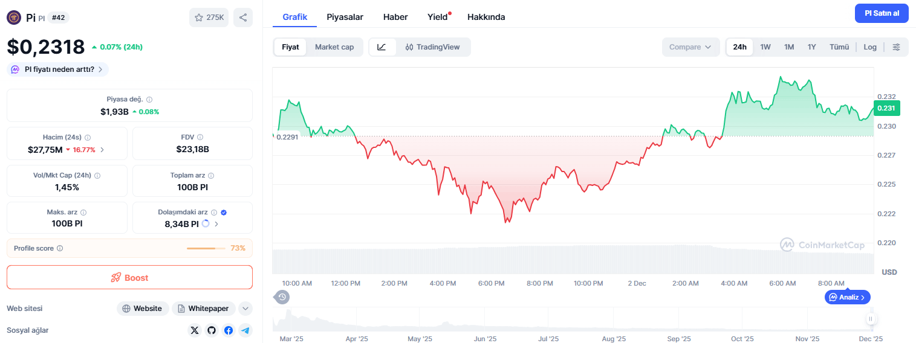Click the PI Satın al button
This screenshot has height=343, width=916.
(882, 13)
